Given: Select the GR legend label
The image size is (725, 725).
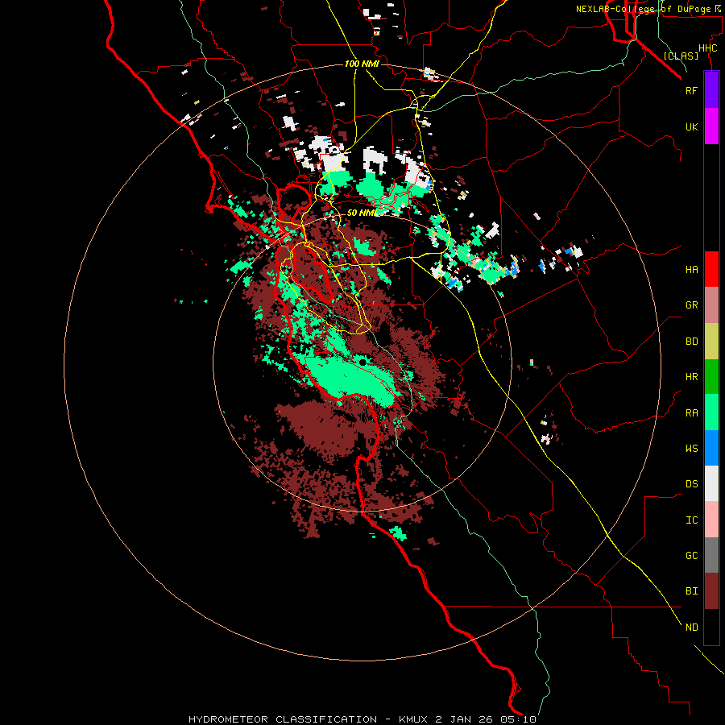Looking at the screenshot, I should [x=691, y=305].
